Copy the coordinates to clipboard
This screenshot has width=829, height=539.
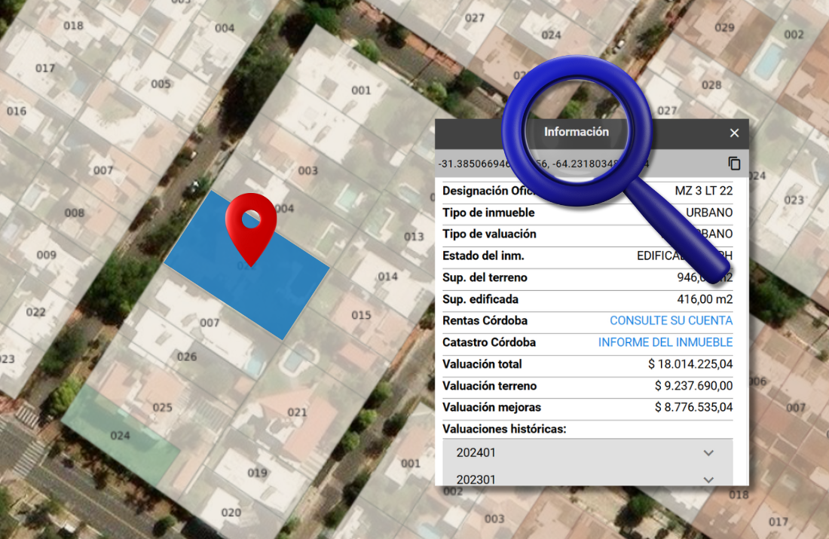734,164
